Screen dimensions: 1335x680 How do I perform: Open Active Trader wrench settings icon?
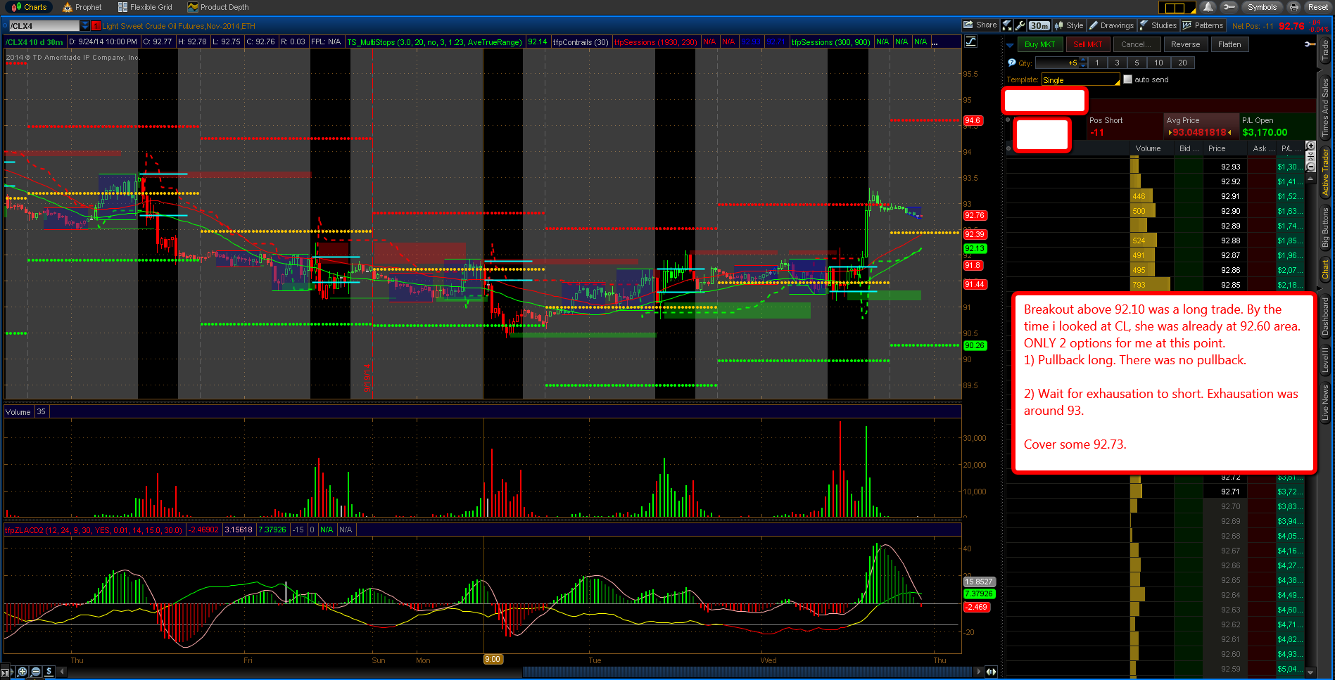[1309, 44]
